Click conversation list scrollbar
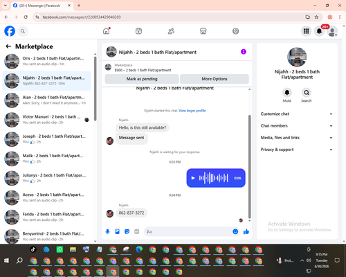Image resolution: width=346 pixels, height=277 pixels. tap(95, 89)
